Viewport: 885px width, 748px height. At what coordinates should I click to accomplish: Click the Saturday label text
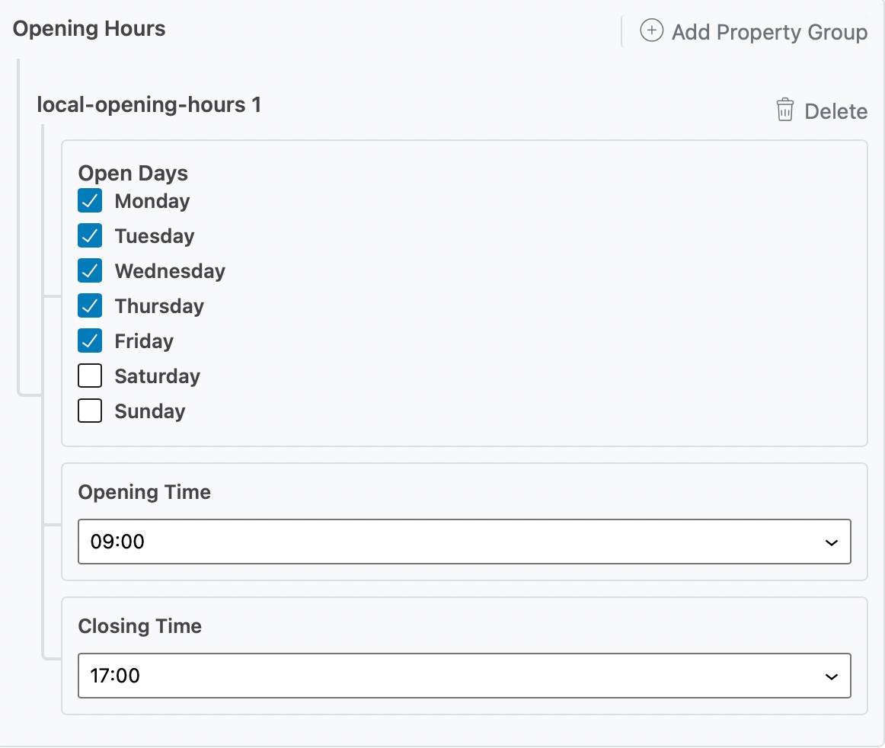[x=158, y=376]
